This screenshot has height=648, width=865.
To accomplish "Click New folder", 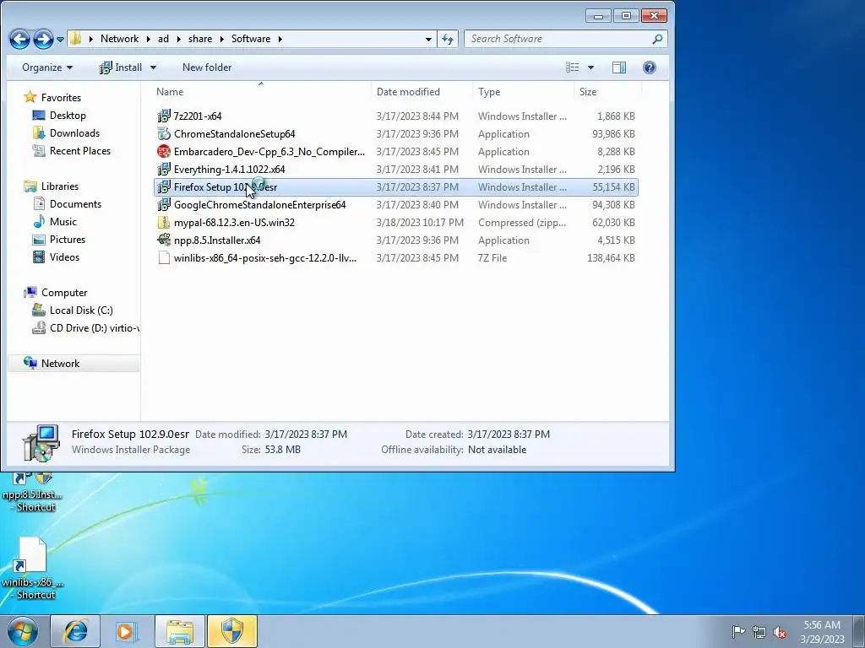I will click(207, 67).
